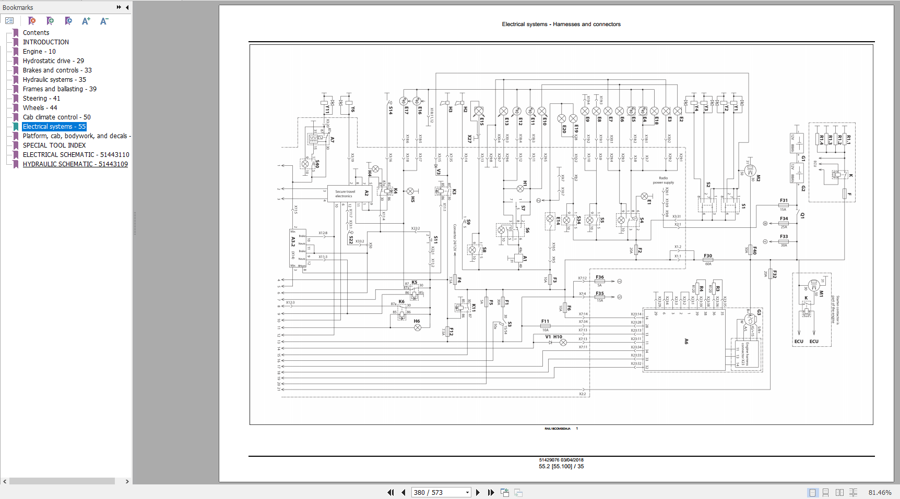This screenshot has width=900, height=499.
Task: Click the bookmark properties icon
Action: [x=68, y=21]
